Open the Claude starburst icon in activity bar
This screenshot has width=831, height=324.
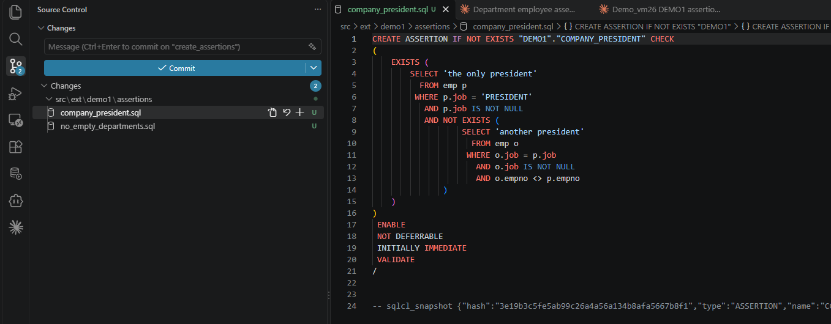pyautogui.click(x=16, y=228)
